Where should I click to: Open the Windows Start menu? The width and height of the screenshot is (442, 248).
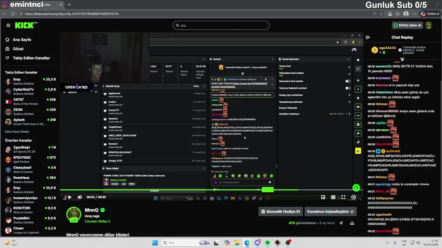tap(155, 243)
